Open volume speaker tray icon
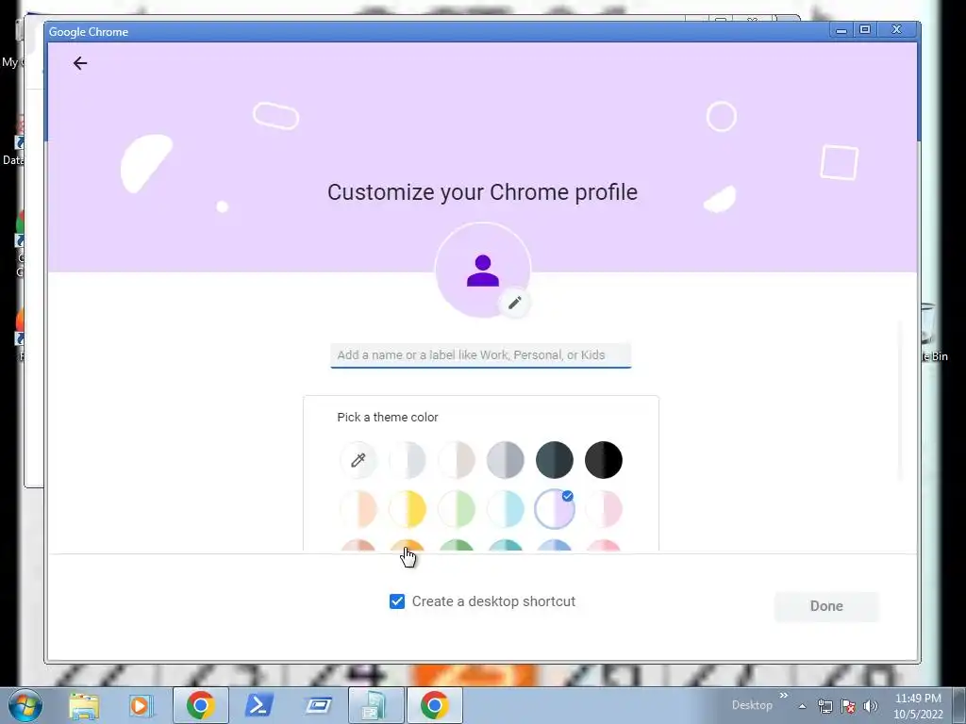Image resolution: width=966 pixels, height=724 pixels. tap(871, 706)
